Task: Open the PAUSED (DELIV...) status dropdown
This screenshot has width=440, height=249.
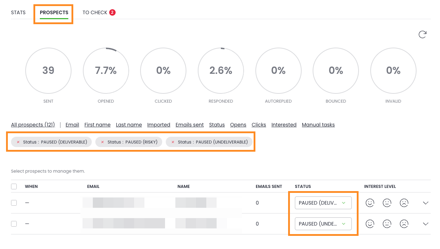Action: coord(323,203)
